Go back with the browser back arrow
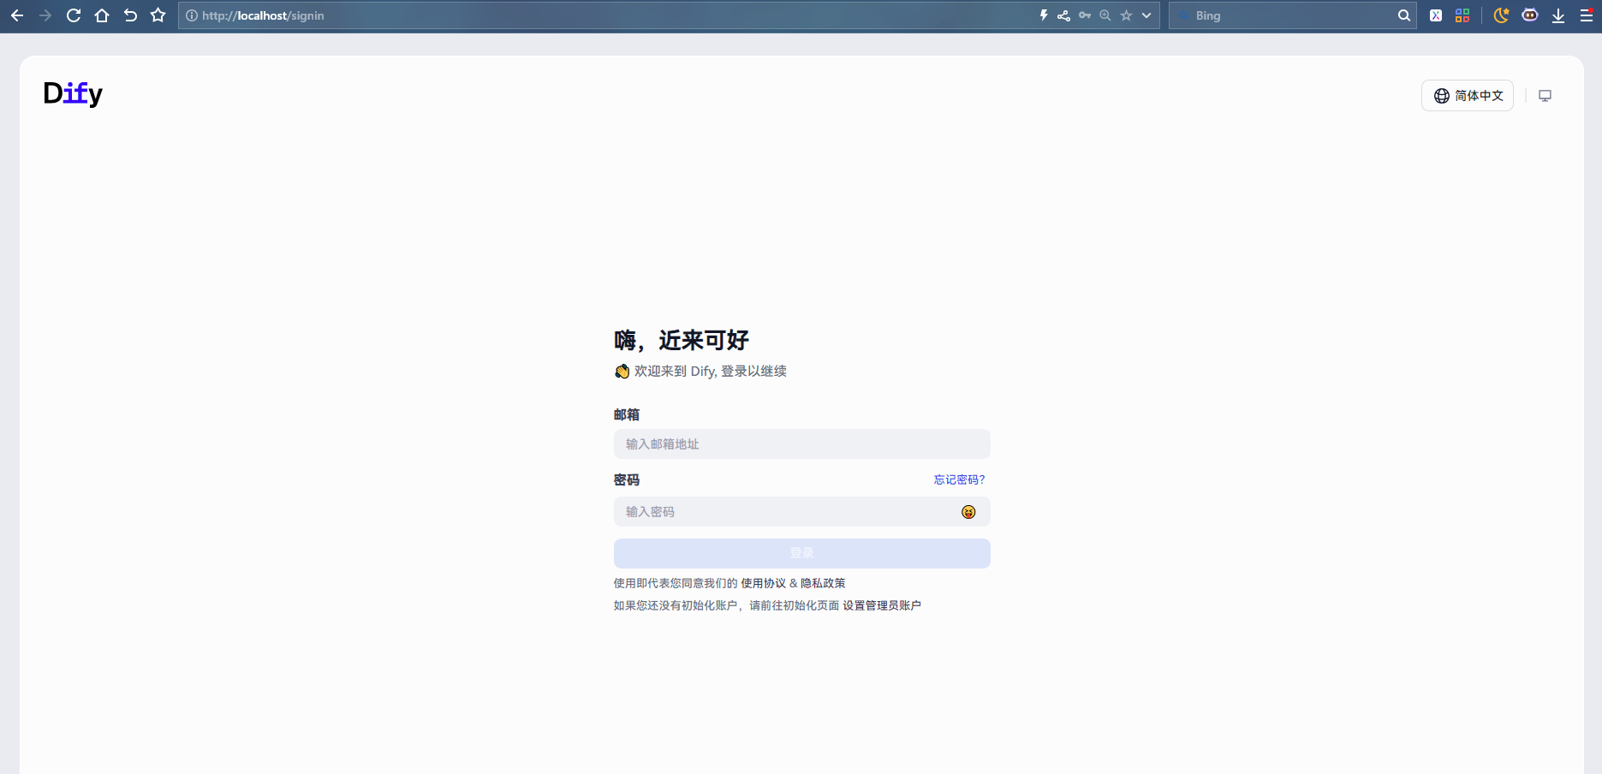Screen dimensions: 1602x774 tap(17, 15)
